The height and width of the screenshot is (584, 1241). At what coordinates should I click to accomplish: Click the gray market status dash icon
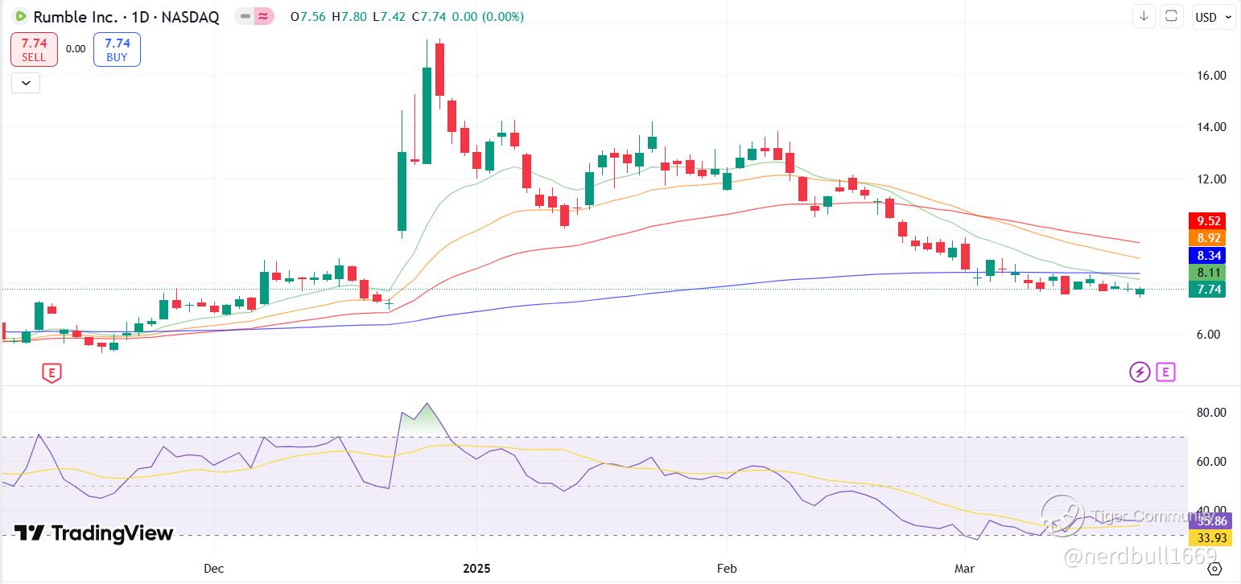[245, 16]
